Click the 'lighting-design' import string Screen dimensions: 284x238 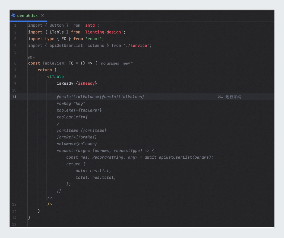click(103, 32)
